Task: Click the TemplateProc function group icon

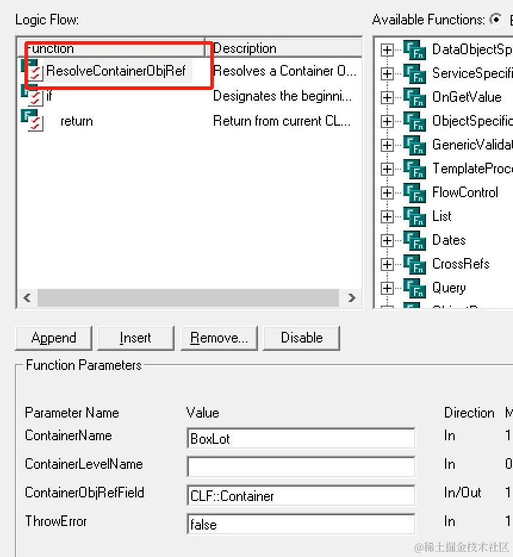Action: [x=415, y=169]
